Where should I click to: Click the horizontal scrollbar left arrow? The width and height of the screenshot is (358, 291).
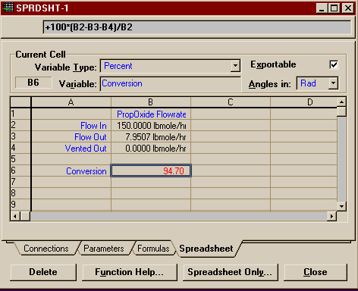(x=15, y=216)
